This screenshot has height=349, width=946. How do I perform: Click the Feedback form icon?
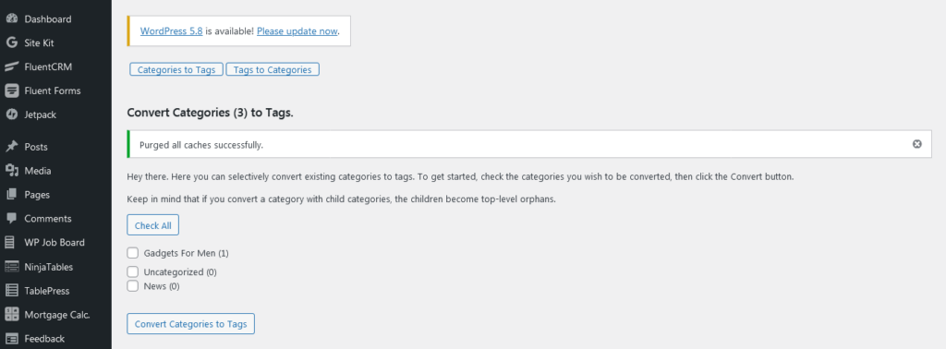11,339
